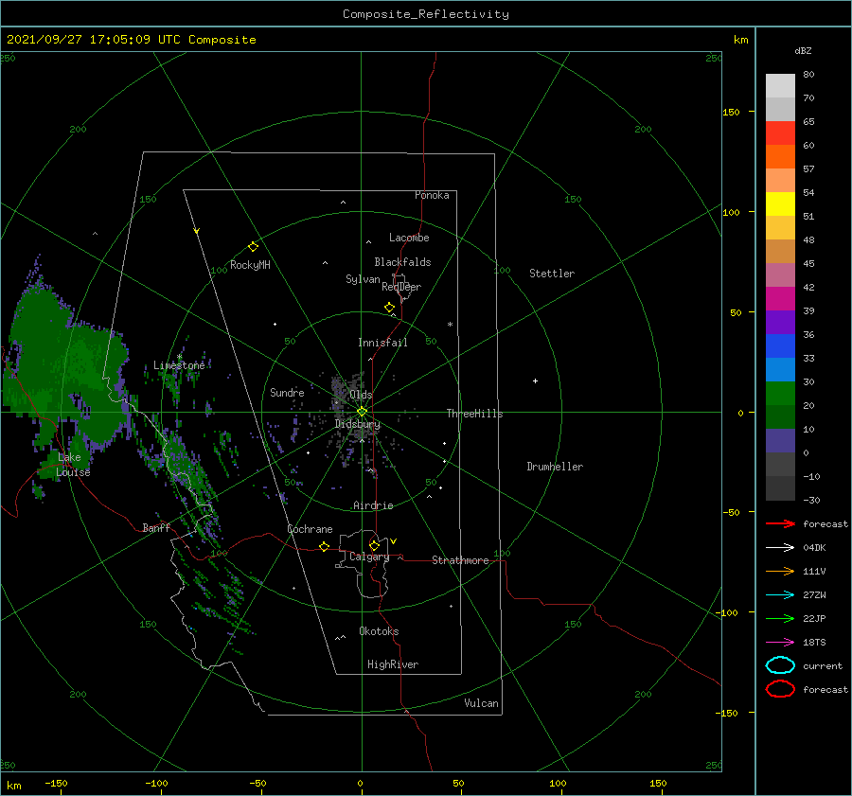Click the current legend label
852x796 pixels.
click(823, 666)
